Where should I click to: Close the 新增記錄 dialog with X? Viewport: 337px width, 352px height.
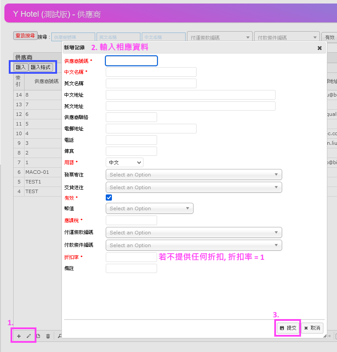tap(319, 48)
